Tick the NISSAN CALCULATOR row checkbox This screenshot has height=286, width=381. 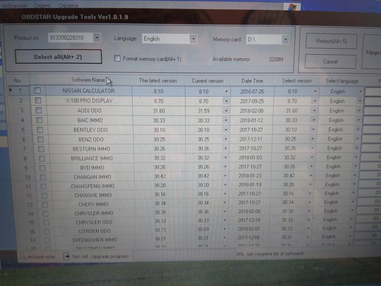click(x=38, y=90)
